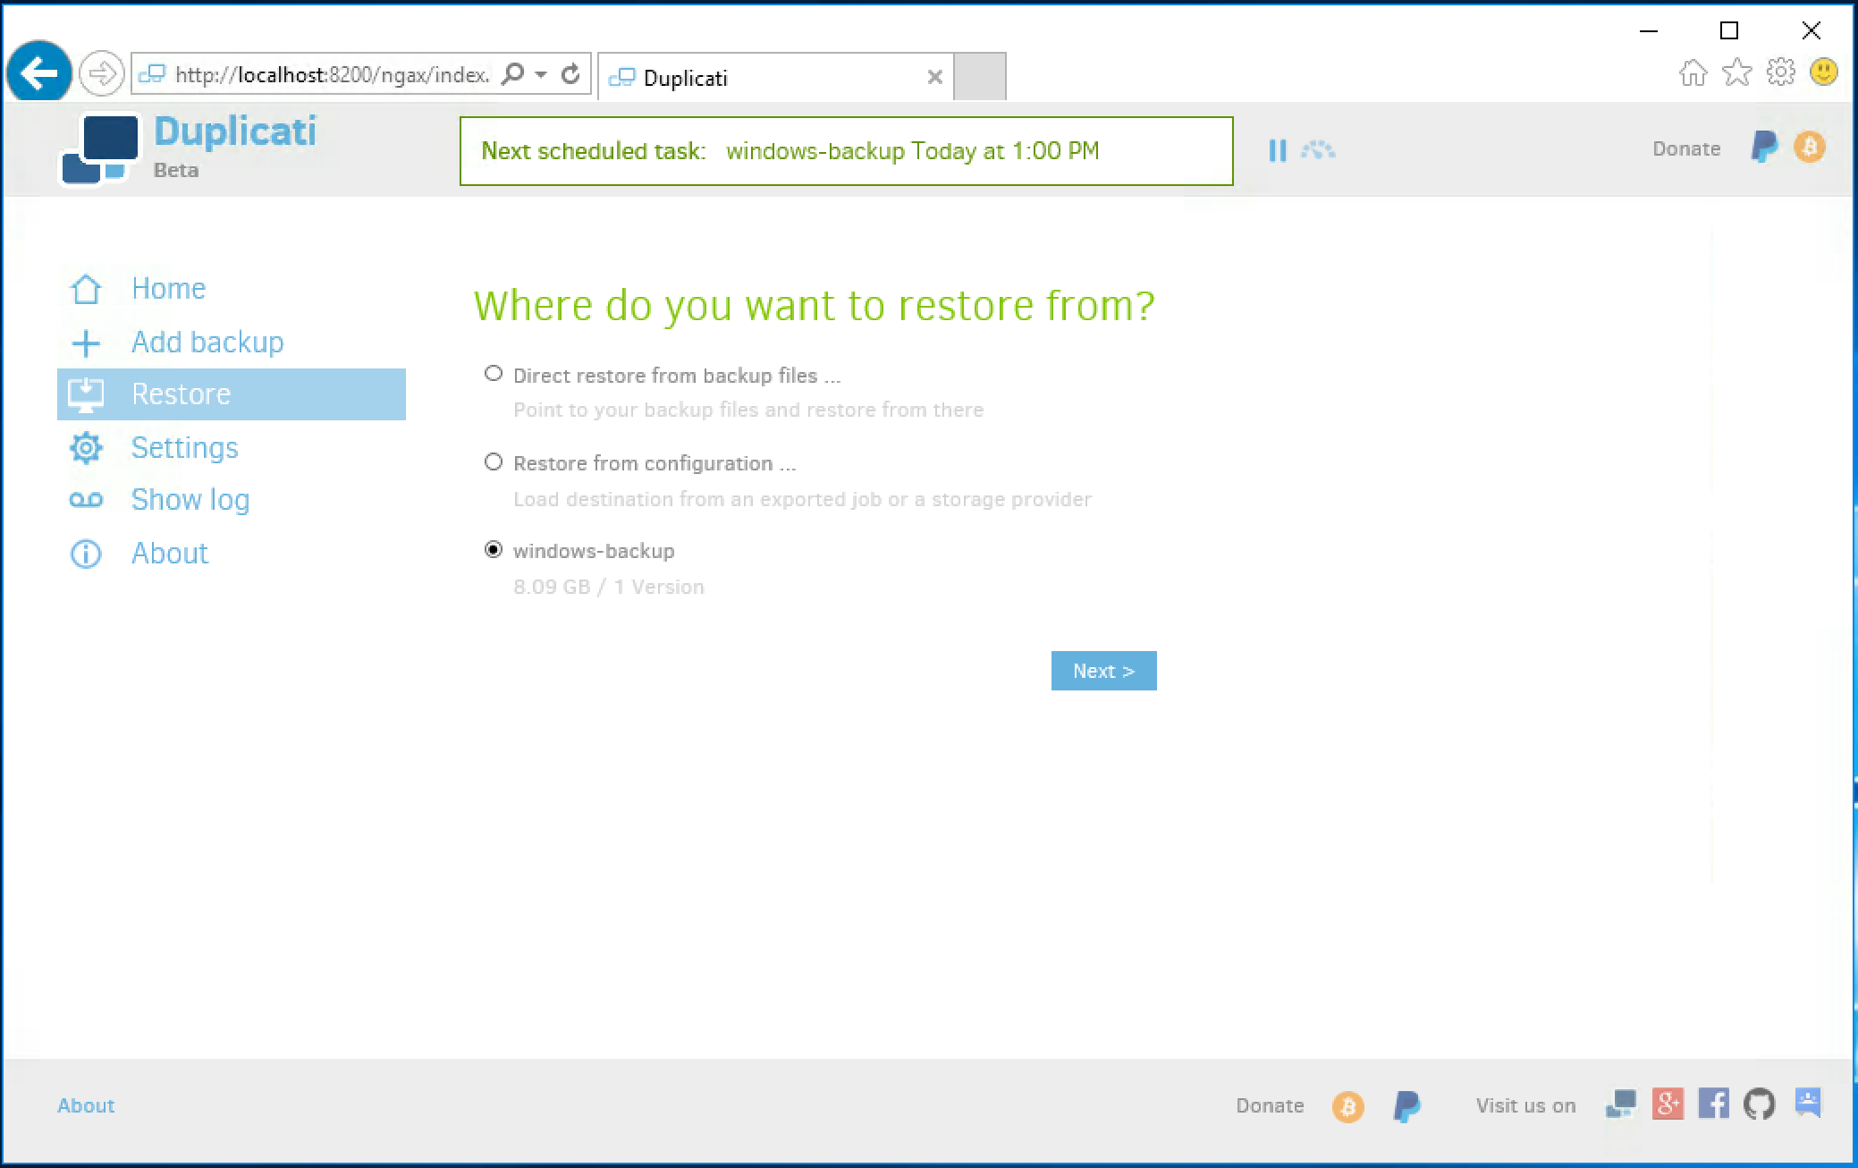Click the Duplicati logo icon
Screen dimensions: 1858x1168
(99, 149)
